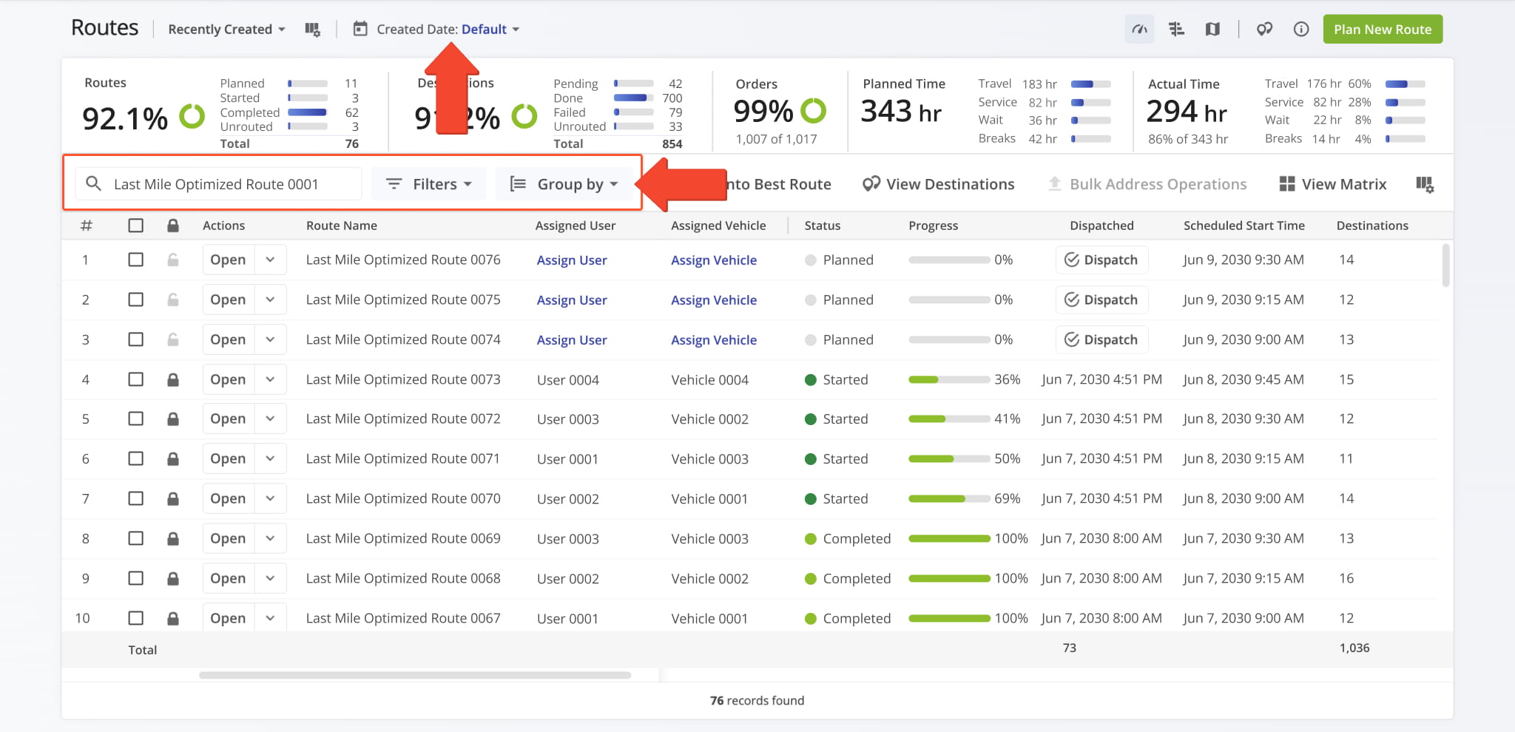
Task: Open the Filters dropdown
Action: (428, 184)
